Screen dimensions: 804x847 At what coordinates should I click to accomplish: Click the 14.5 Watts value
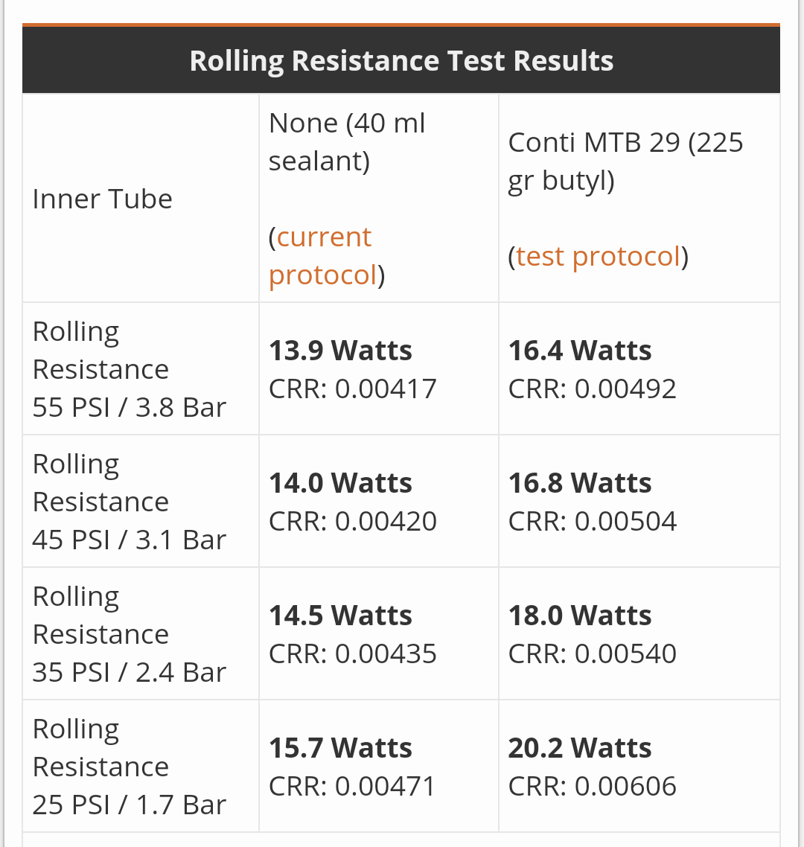340,616
